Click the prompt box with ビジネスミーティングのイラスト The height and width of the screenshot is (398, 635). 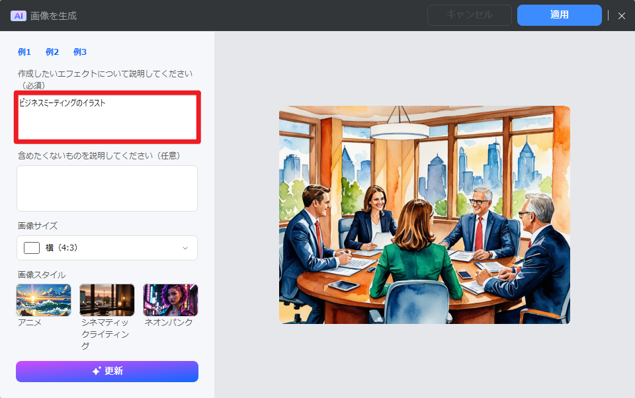point(107,117)
